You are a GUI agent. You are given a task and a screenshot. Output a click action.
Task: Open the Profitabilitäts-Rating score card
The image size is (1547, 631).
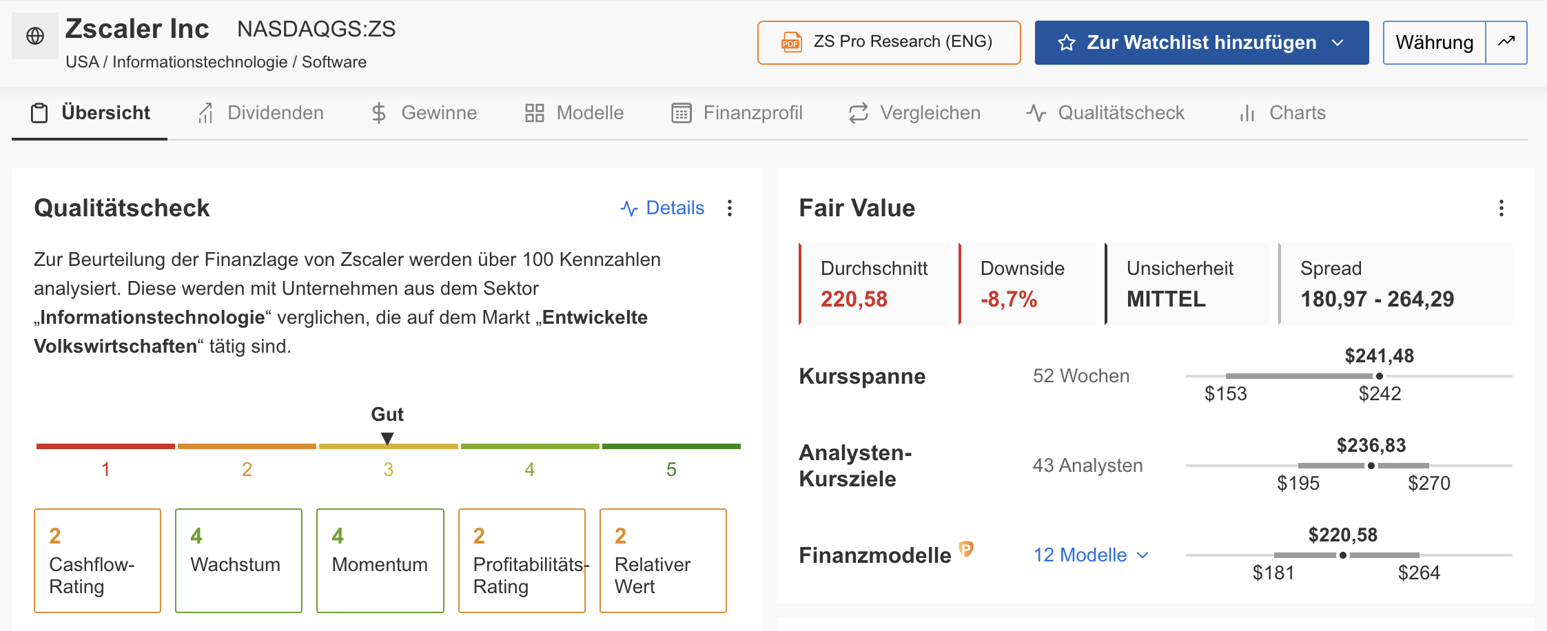click(522, 561)
